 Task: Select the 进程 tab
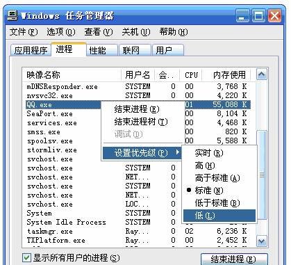[69, 49]
